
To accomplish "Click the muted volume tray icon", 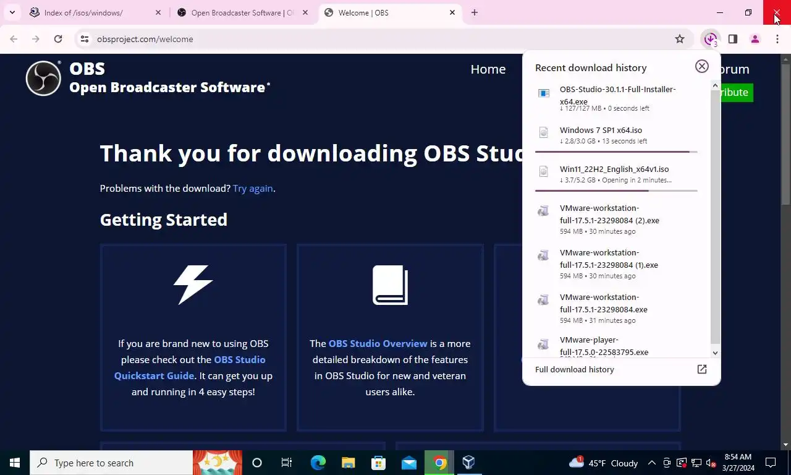I will [x=711, y=463].
